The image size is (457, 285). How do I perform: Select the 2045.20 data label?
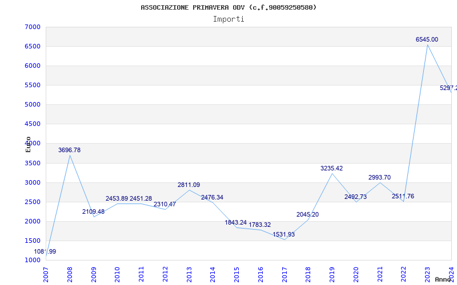coord(307,215)
